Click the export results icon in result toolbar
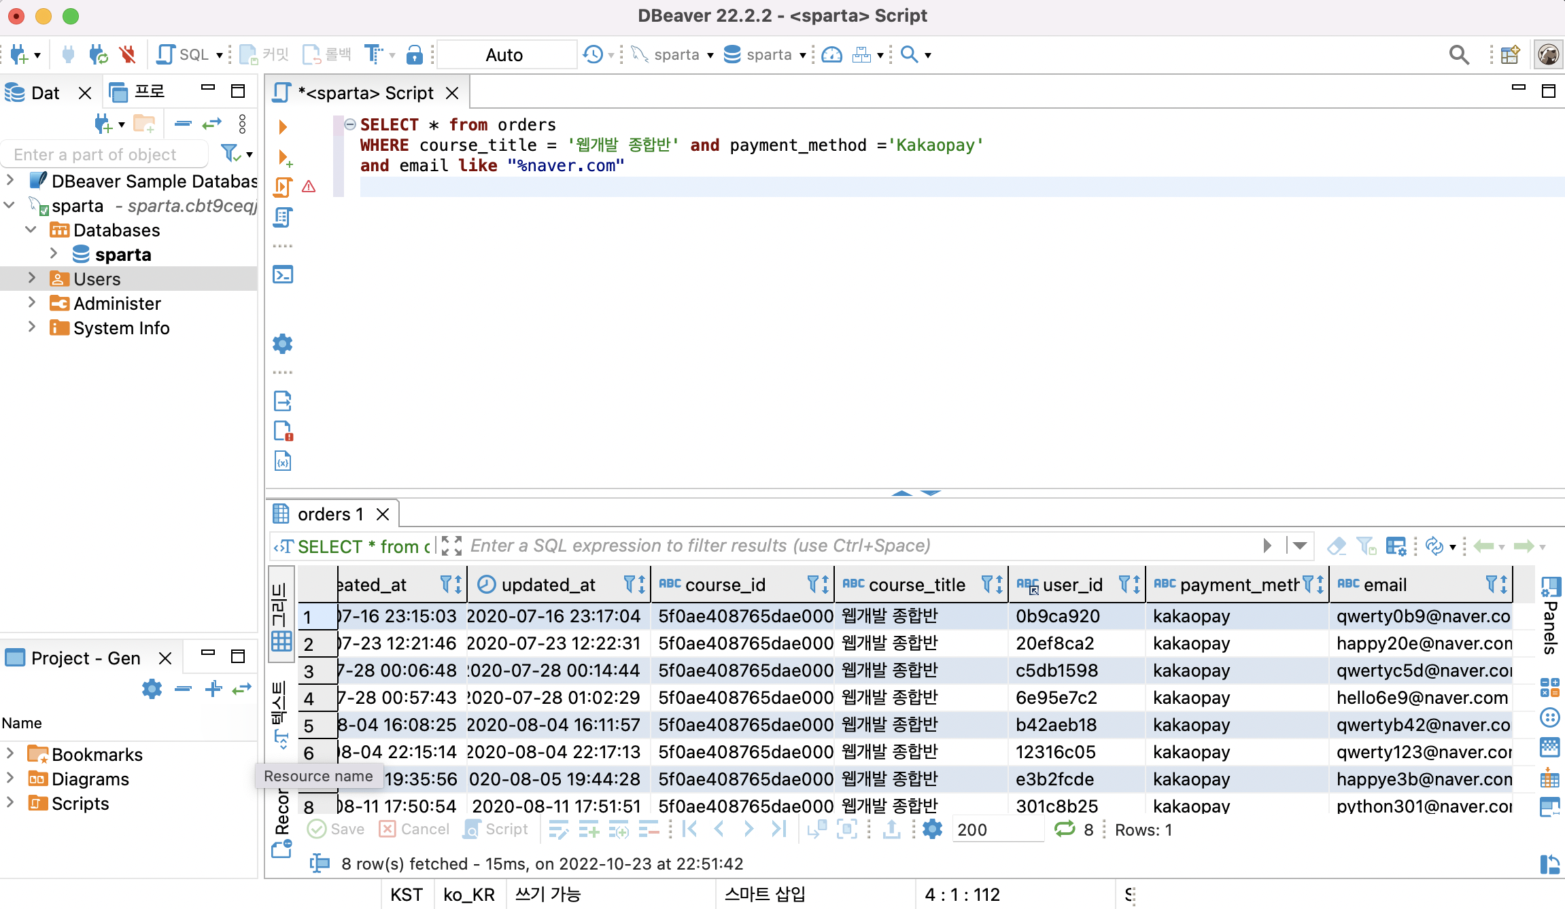The image size is (1565, 909). (892, 829)
